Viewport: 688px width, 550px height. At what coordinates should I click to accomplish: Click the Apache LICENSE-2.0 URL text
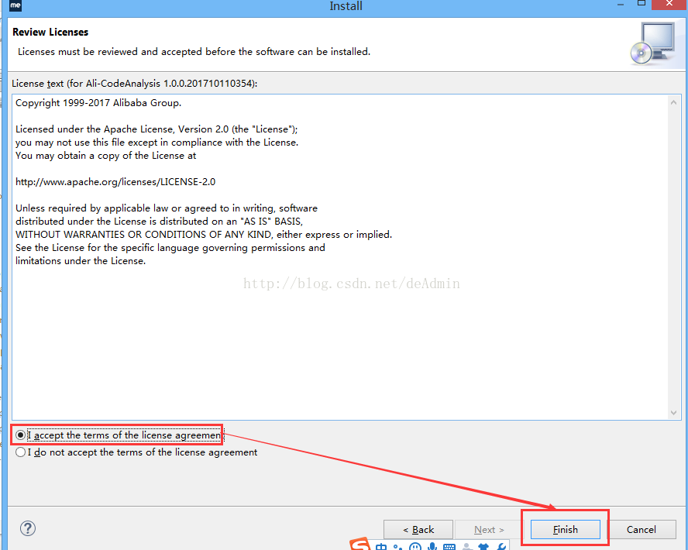(115, 182)
